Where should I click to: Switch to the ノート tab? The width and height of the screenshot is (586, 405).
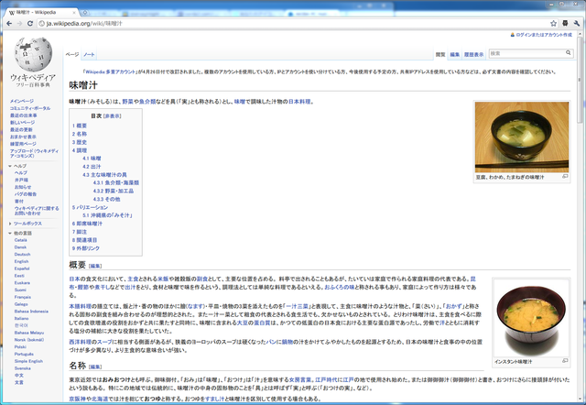tap(89, 55)
